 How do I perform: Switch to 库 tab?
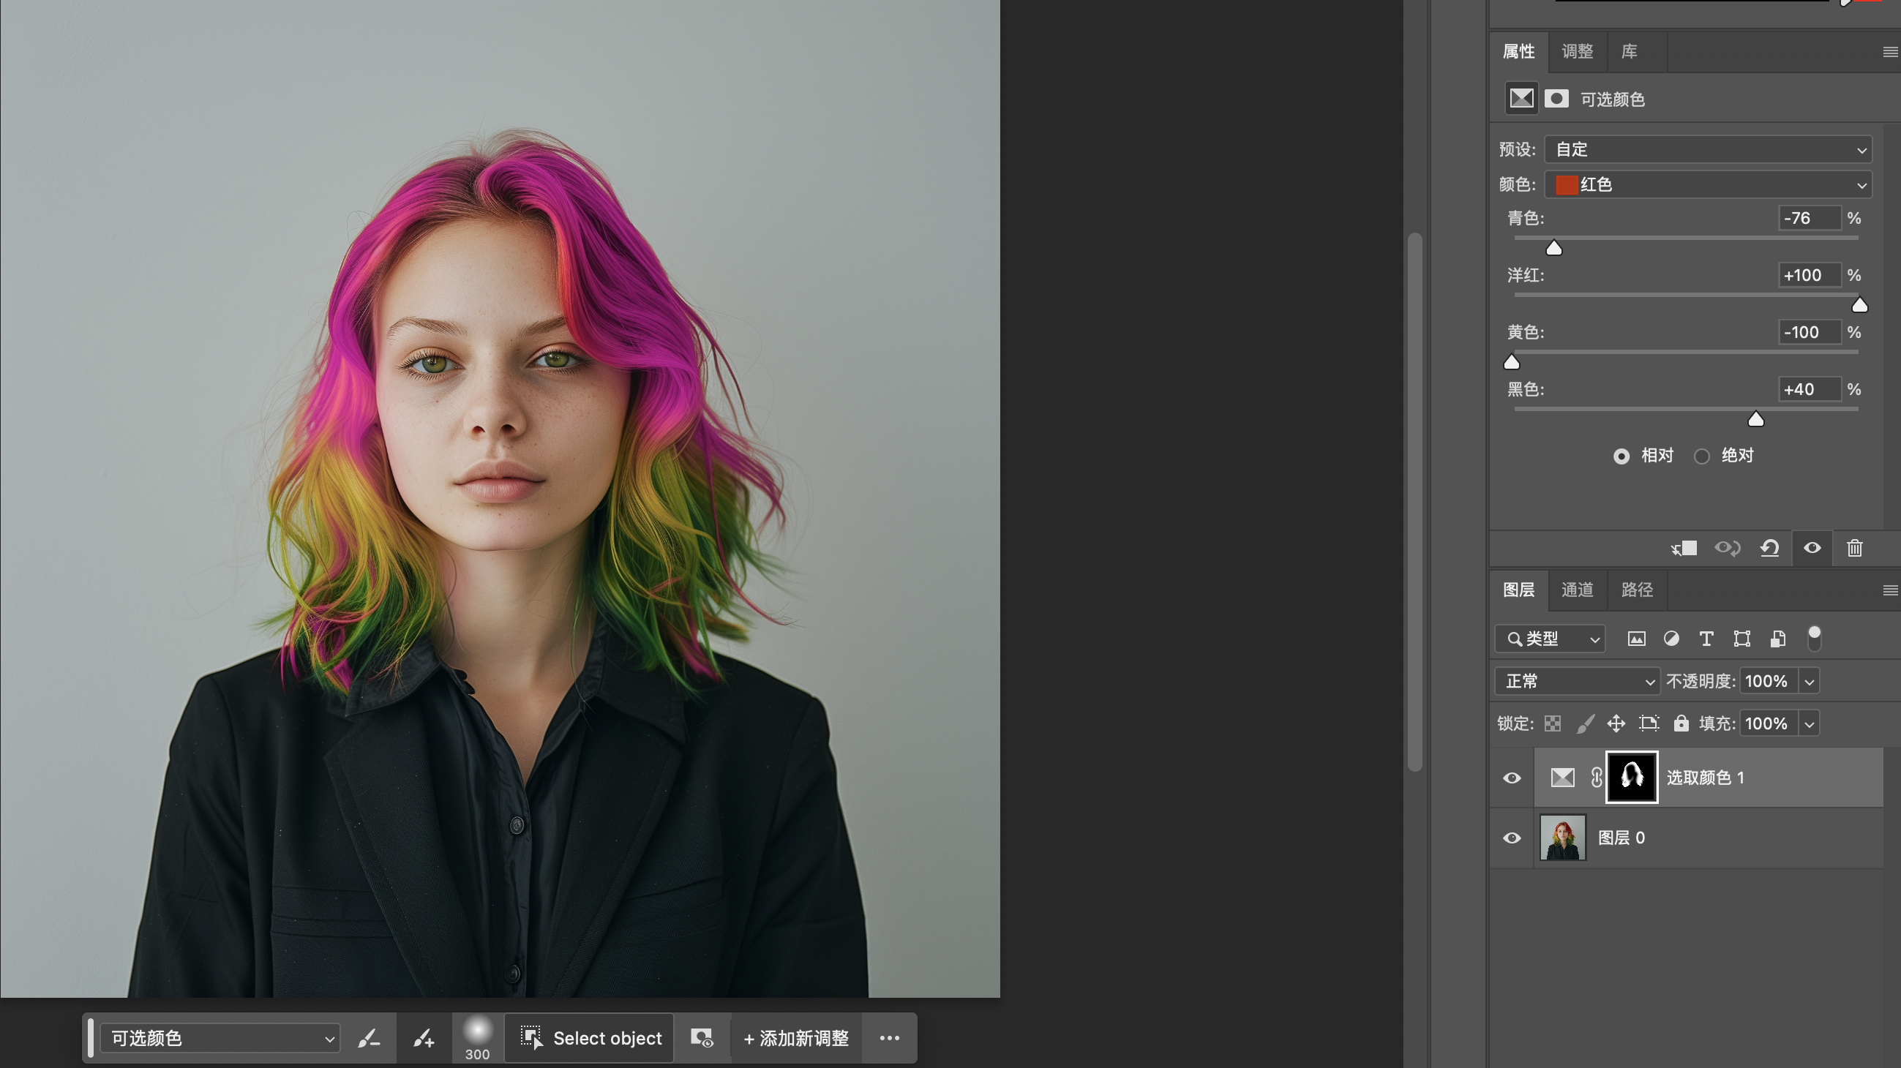[1630, 52]
